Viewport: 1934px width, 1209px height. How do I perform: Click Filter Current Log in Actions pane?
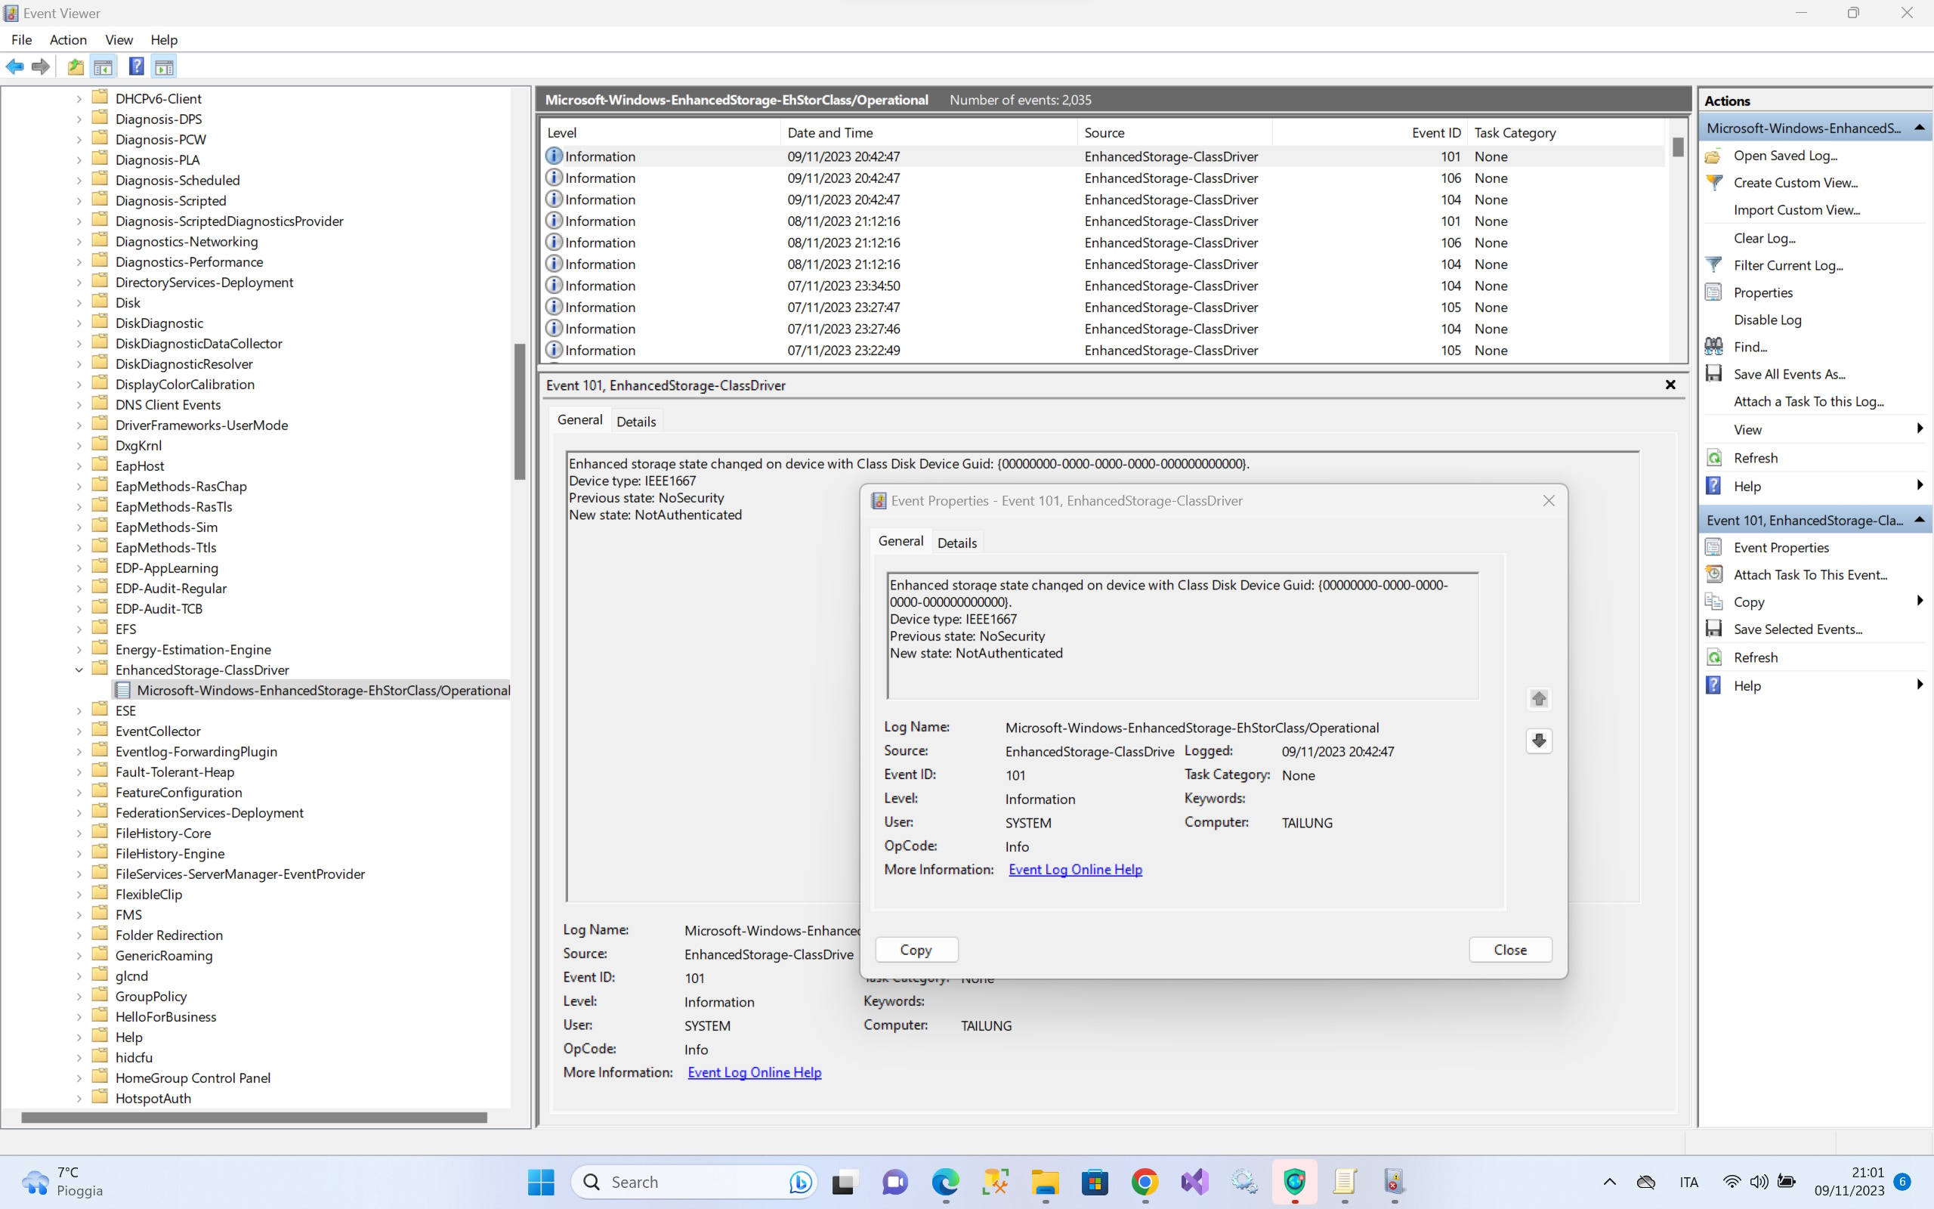point(1787,265)
